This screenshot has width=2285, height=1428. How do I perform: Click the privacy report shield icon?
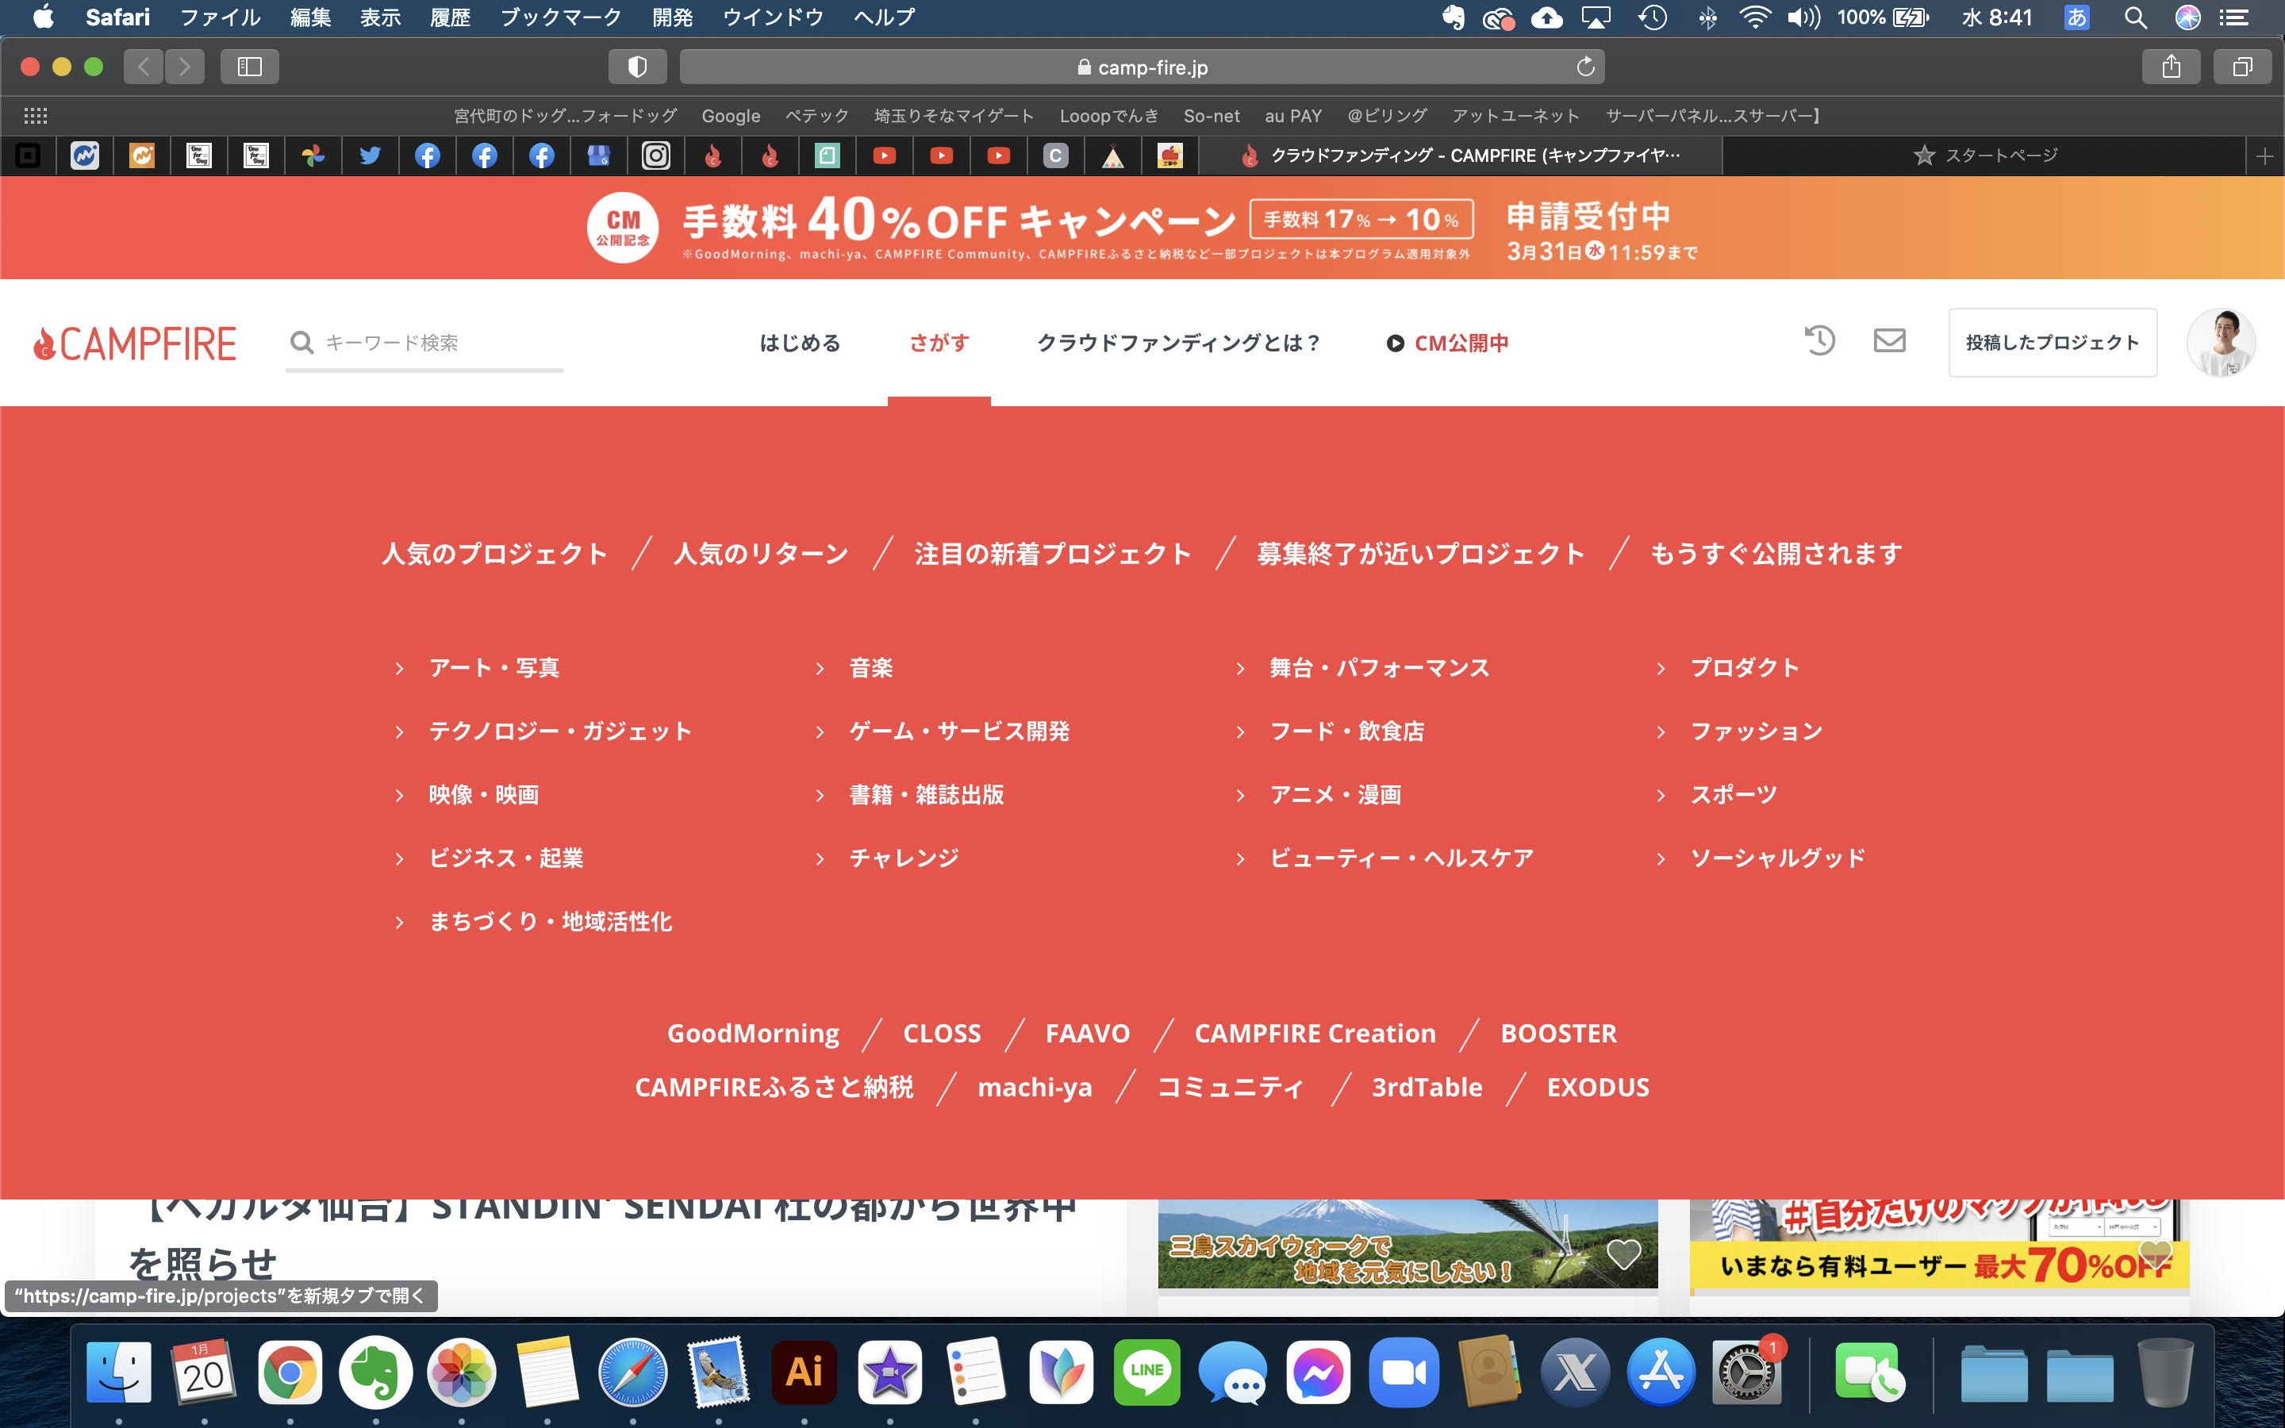click(x=637, y=67)
